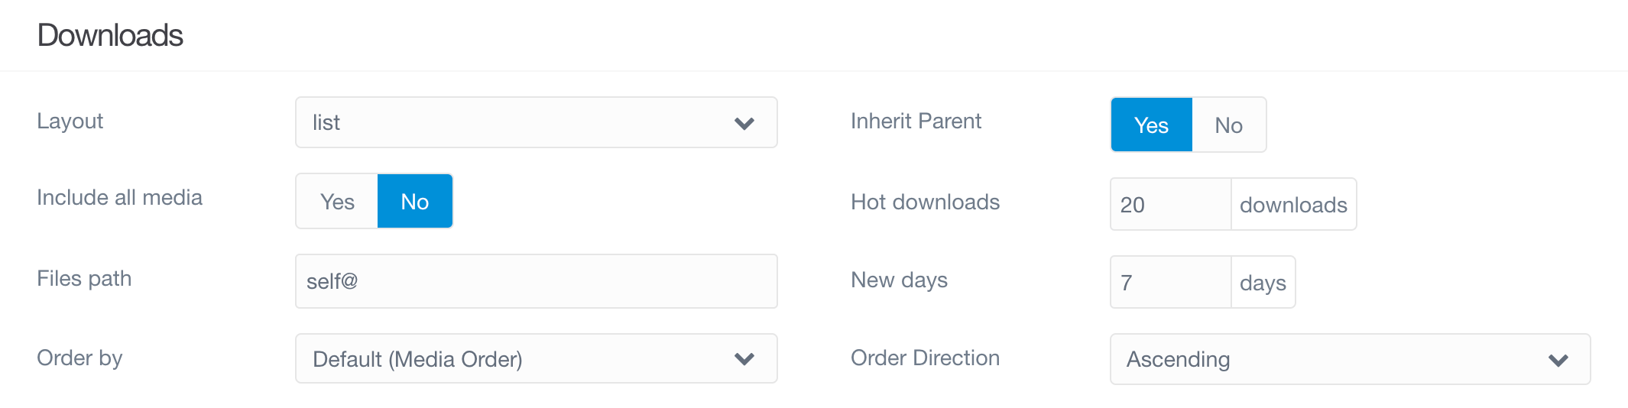This screenshot has width=1628, height=408.
Task: Click the Order by chevron arrow
Action: (x=744, y=358)
